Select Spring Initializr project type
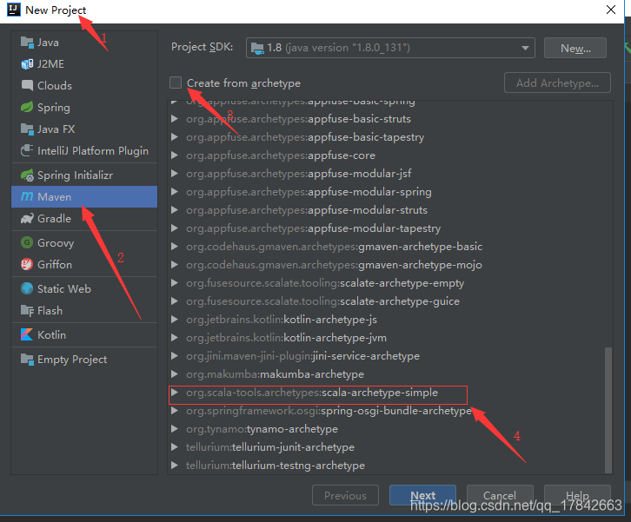 click(x=84, y=175)
